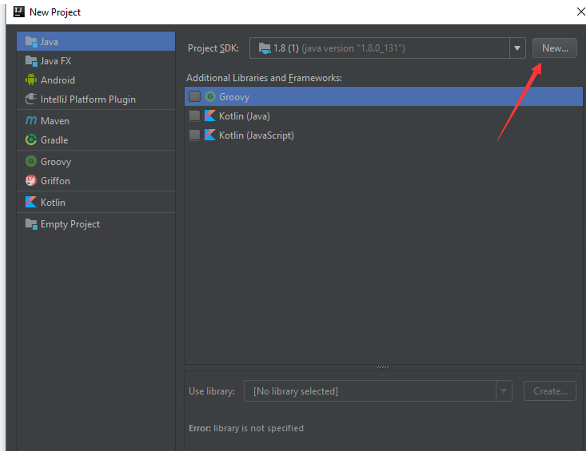Click the Griffon icon

coord(31,180)
